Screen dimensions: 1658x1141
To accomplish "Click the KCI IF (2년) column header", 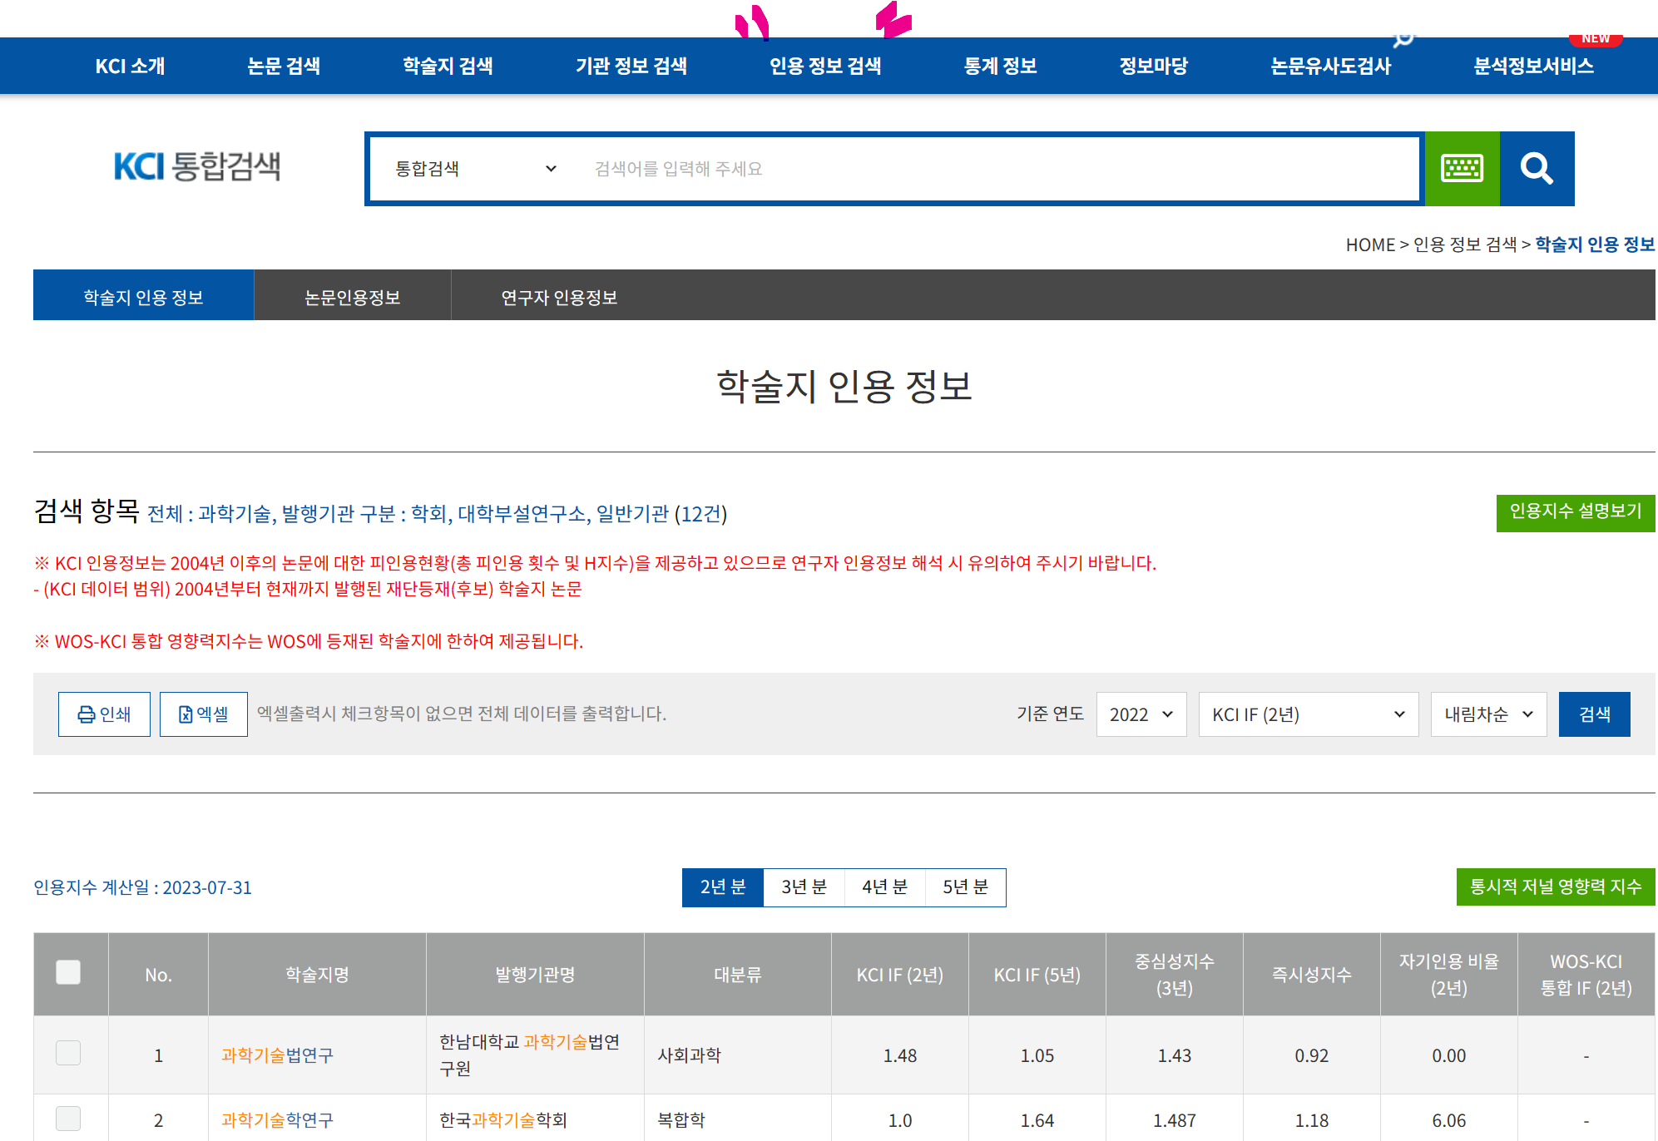I will point(900,975).
